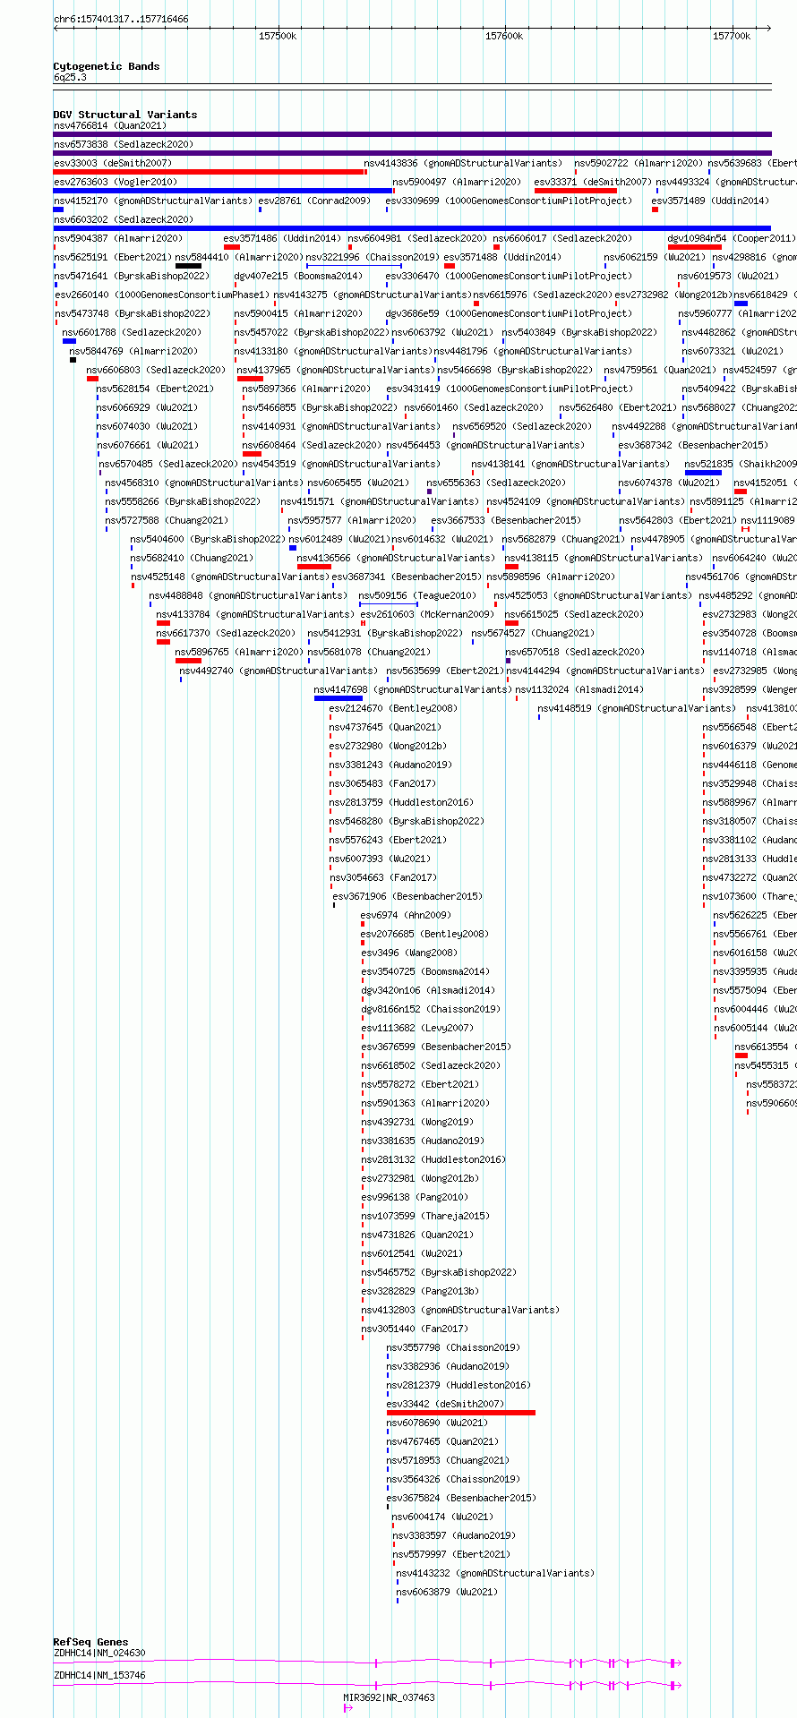Open nsv3051440 (Fan2017) label
797x1718 pixels.
pos(415,1329)
